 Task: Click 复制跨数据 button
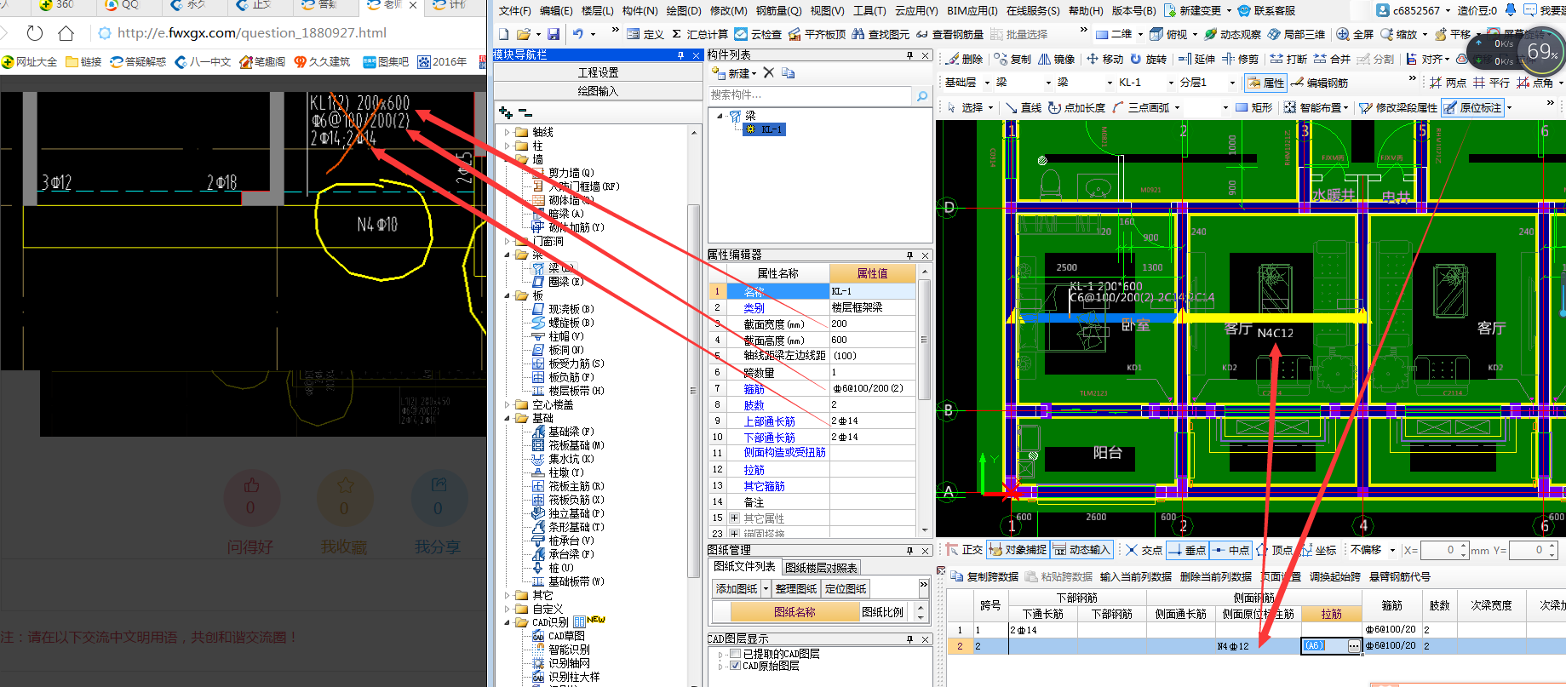coord(984,576)
